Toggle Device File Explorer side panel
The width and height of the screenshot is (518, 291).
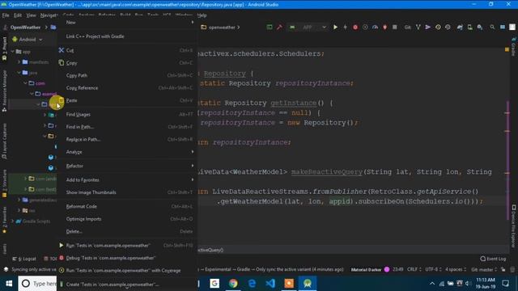click(x=514, y=226)
